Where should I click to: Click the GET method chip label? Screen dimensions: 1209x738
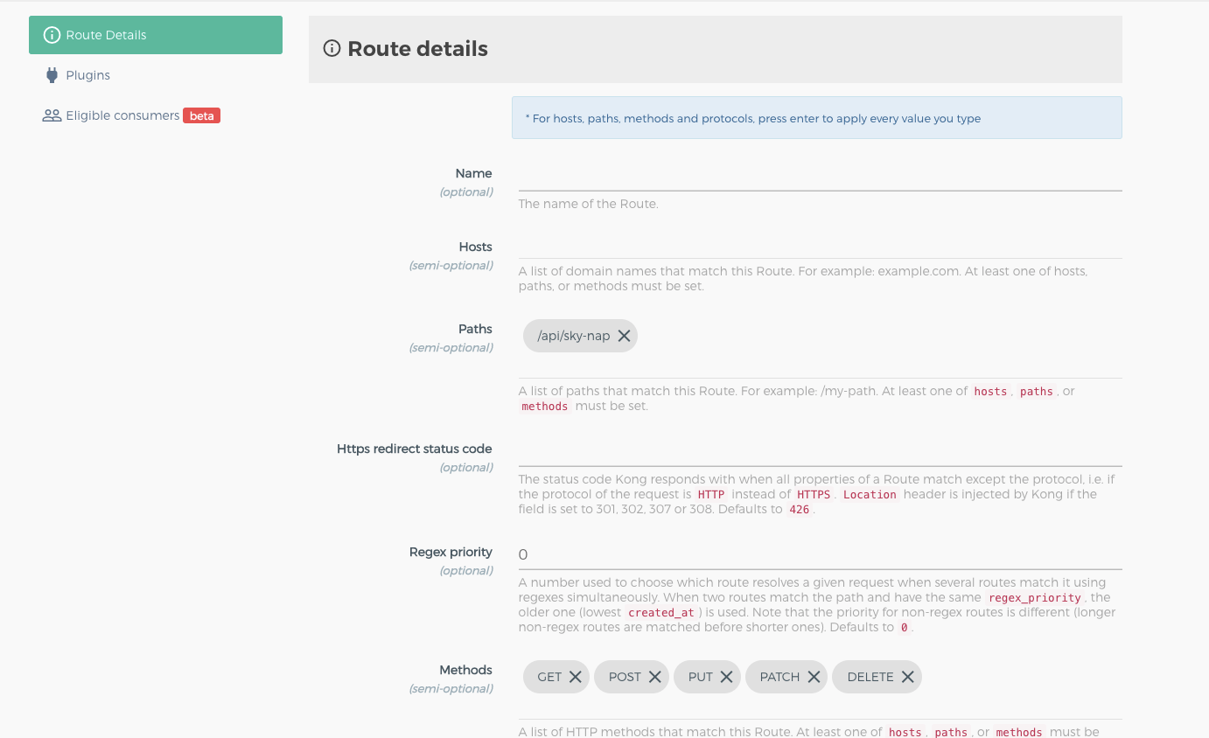(x=549, y=677)
